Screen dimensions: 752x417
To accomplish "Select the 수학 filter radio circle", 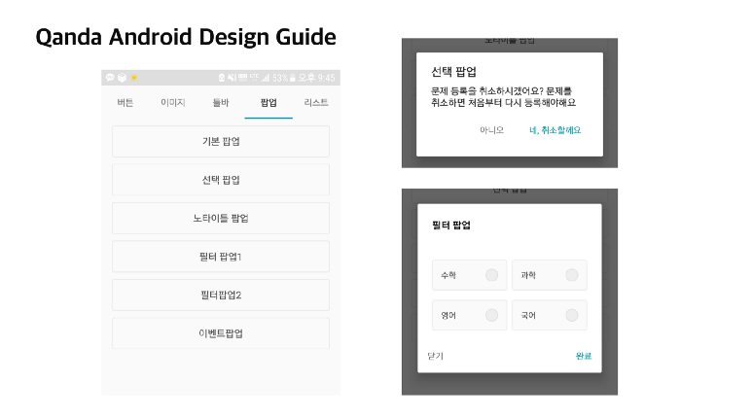I will coord(491,275).
